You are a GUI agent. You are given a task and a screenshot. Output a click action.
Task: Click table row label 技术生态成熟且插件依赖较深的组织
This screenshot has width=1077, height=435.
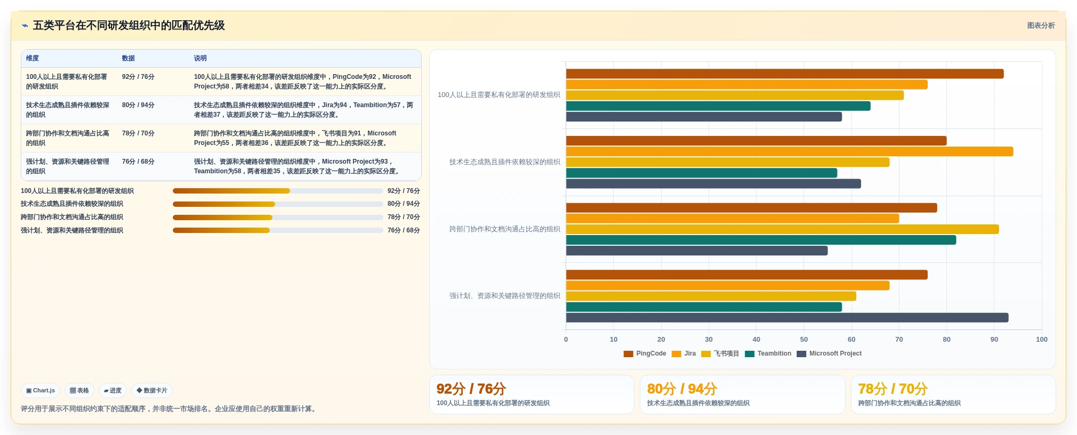tap(68, 110)
